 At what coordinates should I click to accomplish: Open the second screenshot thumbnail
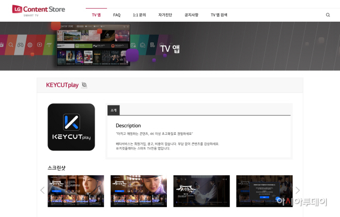coord(138,191)
